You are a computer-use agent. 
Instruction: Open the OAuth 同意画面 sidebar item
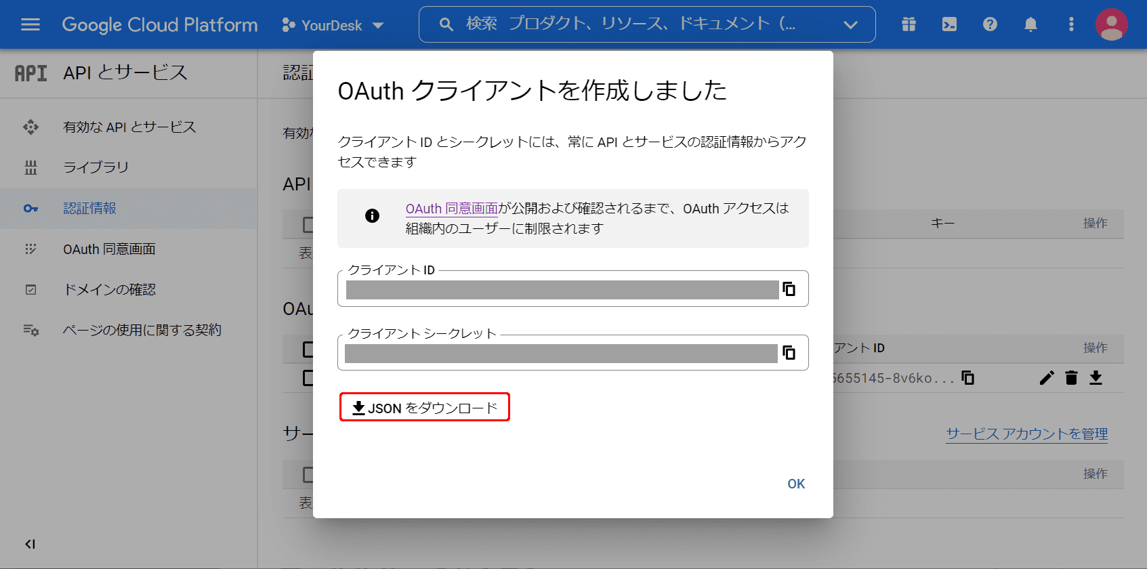129,249
